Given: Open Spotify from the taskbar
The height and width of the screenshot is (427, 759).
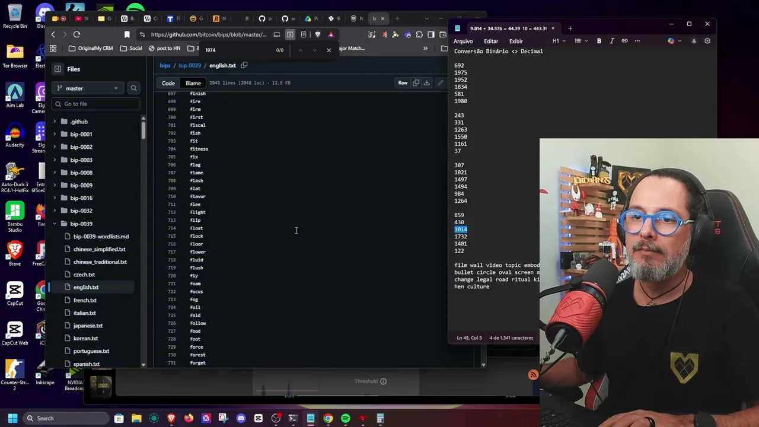Looking at the screenshot, I should [346, 418].
